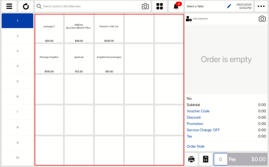The width and height of the screenshot is (269, 167).
Task: Click the quantity field showing 0
Action: click(x=220, y=159)
